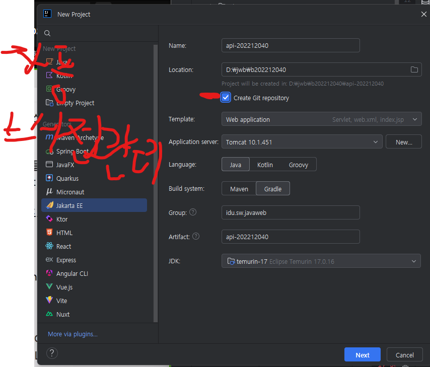This screenshot has width=430, height=367.
Task: Click the search magnifier icon
Action: point(47,33)
